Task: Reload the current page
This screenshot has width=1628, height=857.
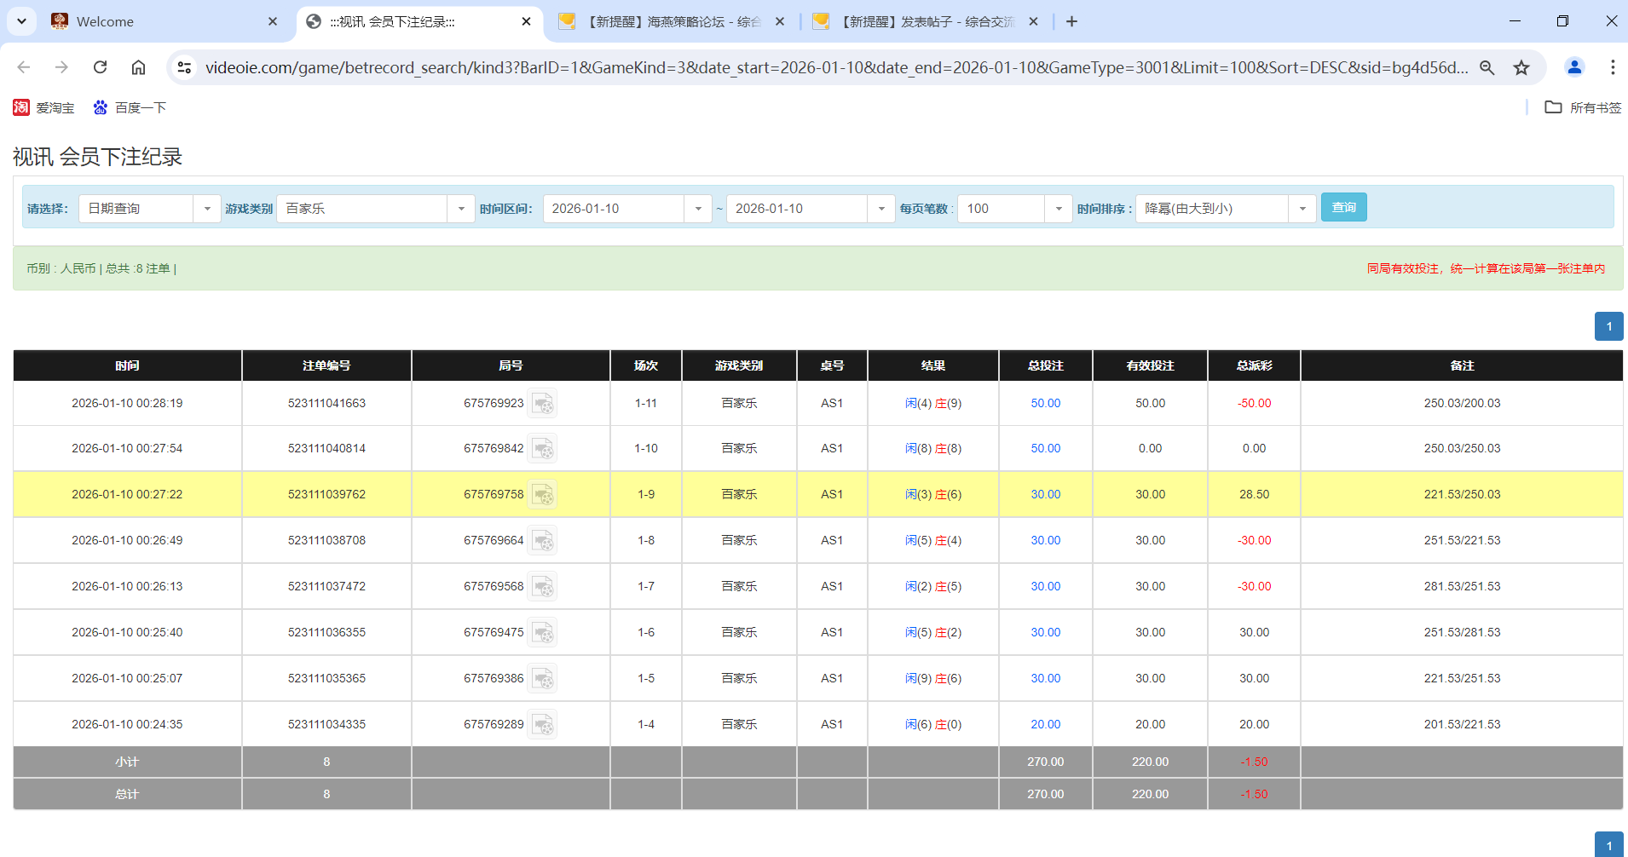Action: [100, 67]
